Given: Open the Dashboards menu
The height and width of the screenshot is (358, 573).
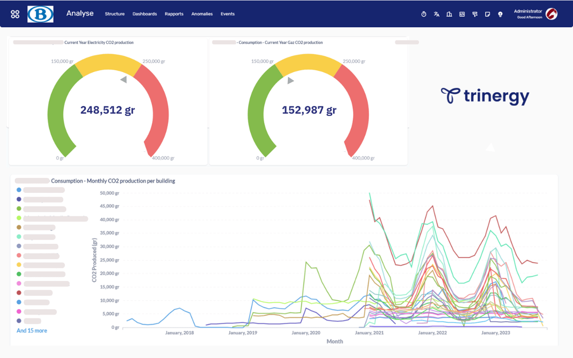Looking at the screenshot, I should tap(144, 14).
